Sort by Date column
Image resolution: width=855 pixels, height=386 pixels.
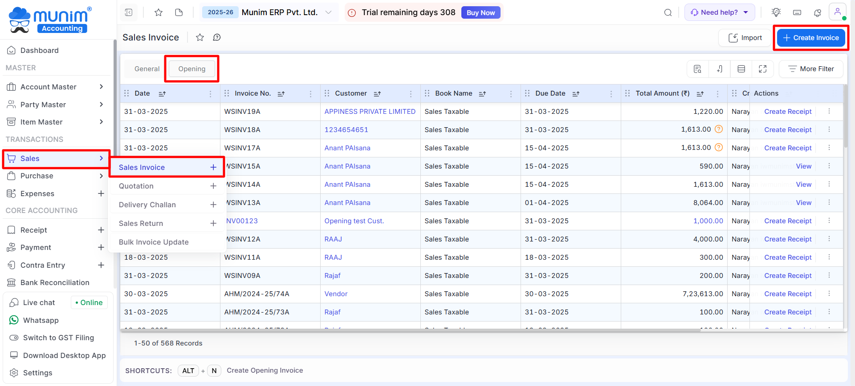[x=162, y=93]
